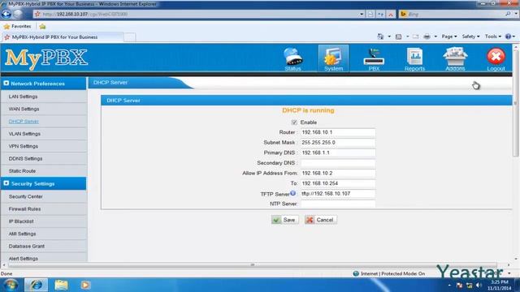This screenshot has width=520, height=292.
Task: Open Security Center link
Action: [25, 196]
